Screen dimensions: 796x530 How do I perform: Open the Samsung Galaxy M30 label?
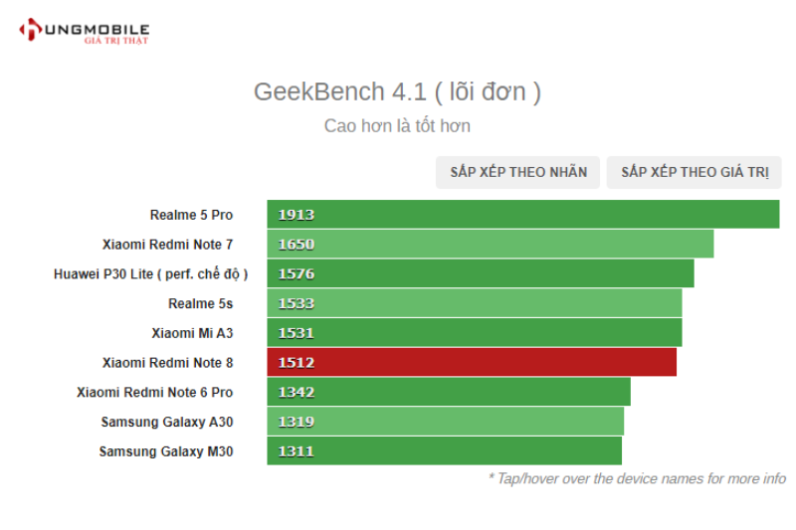(166, 451)
